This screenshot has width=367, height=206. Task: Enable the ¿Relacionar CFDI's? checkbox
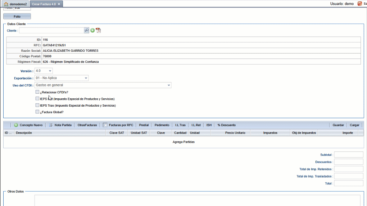(x=37, y=92)
